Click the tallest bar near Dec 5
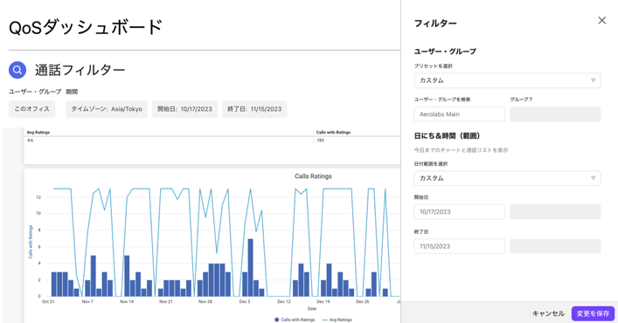 [250, 267]
